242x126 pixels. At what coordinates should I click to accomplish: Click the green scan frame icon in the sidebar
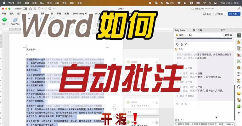pos(239,61)
